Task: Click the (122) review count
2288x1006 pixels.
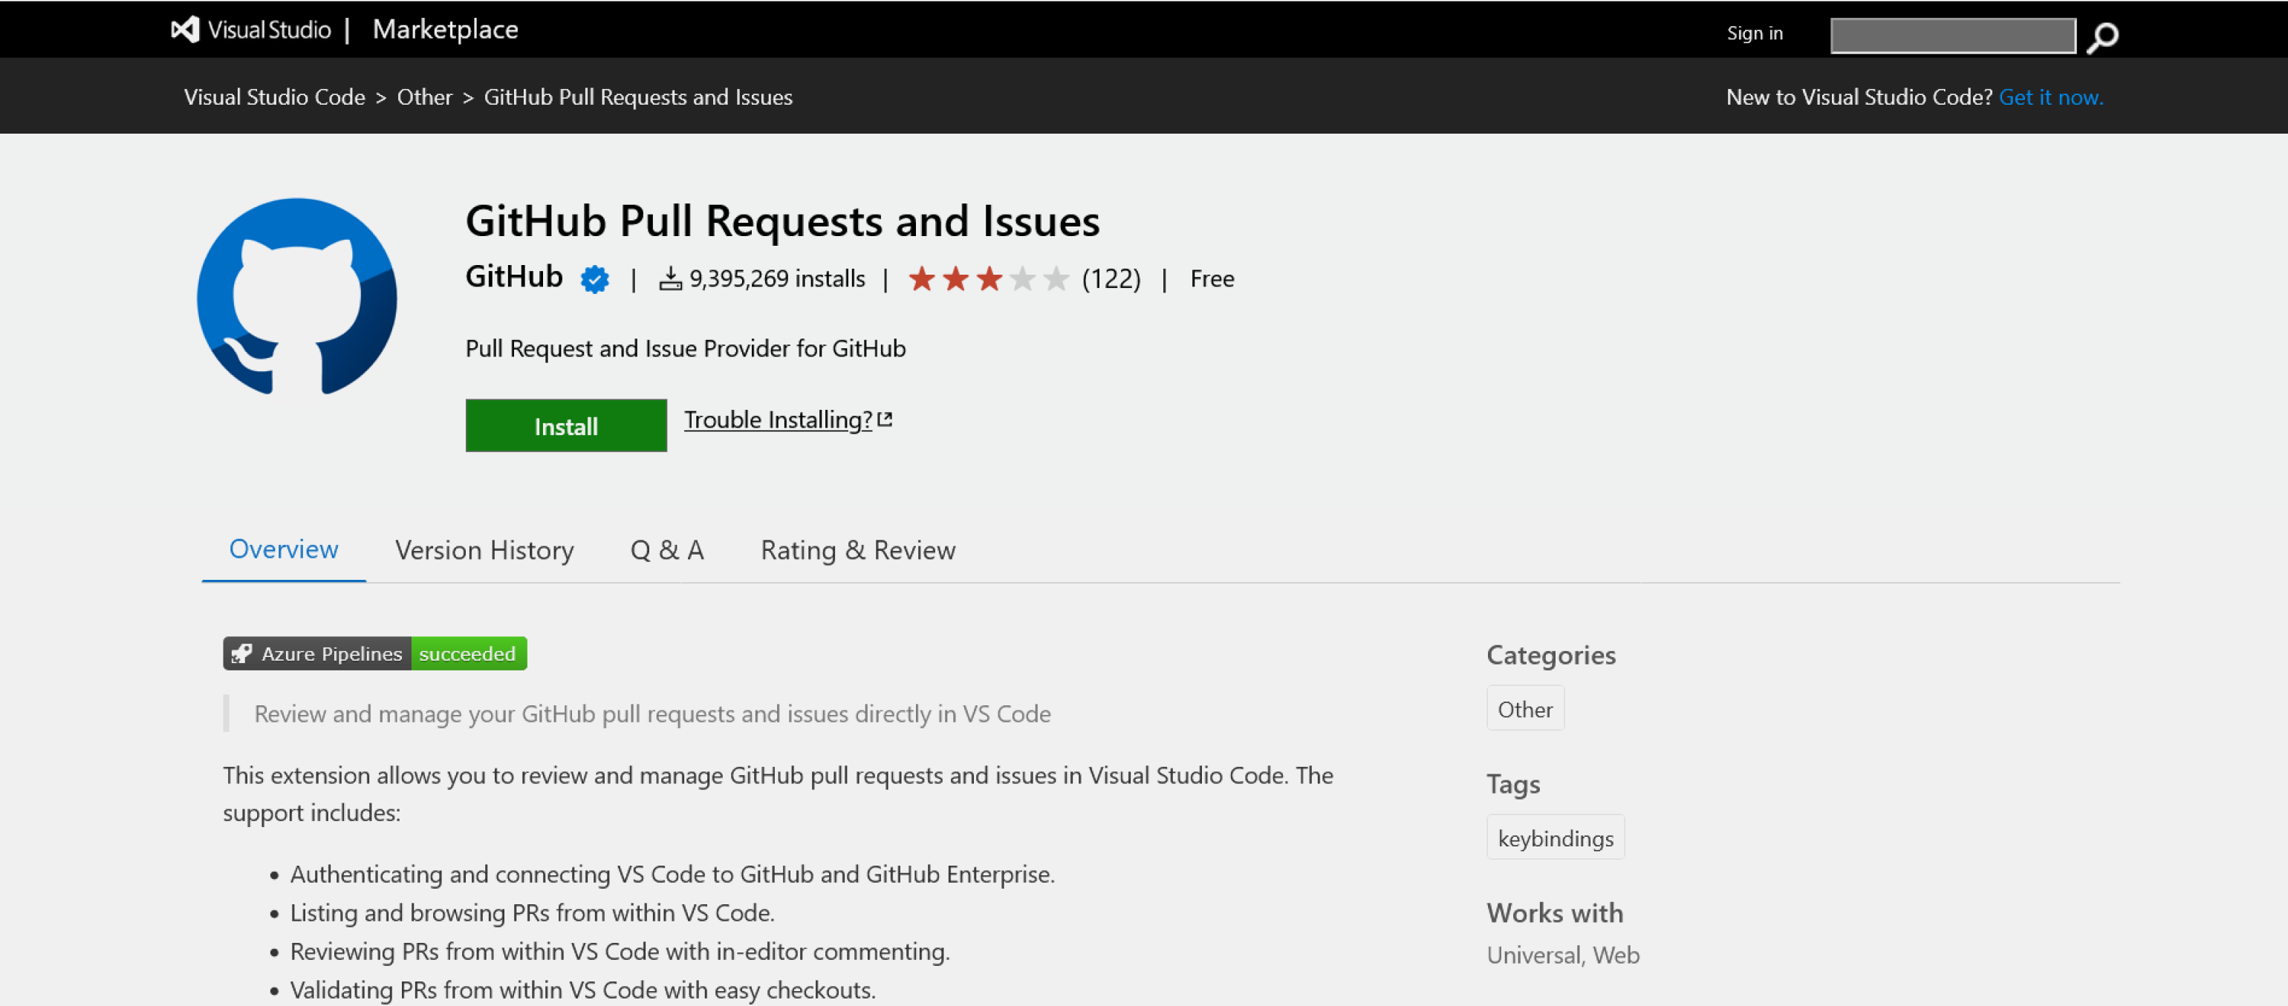Action: click(x=1111, y=279)
